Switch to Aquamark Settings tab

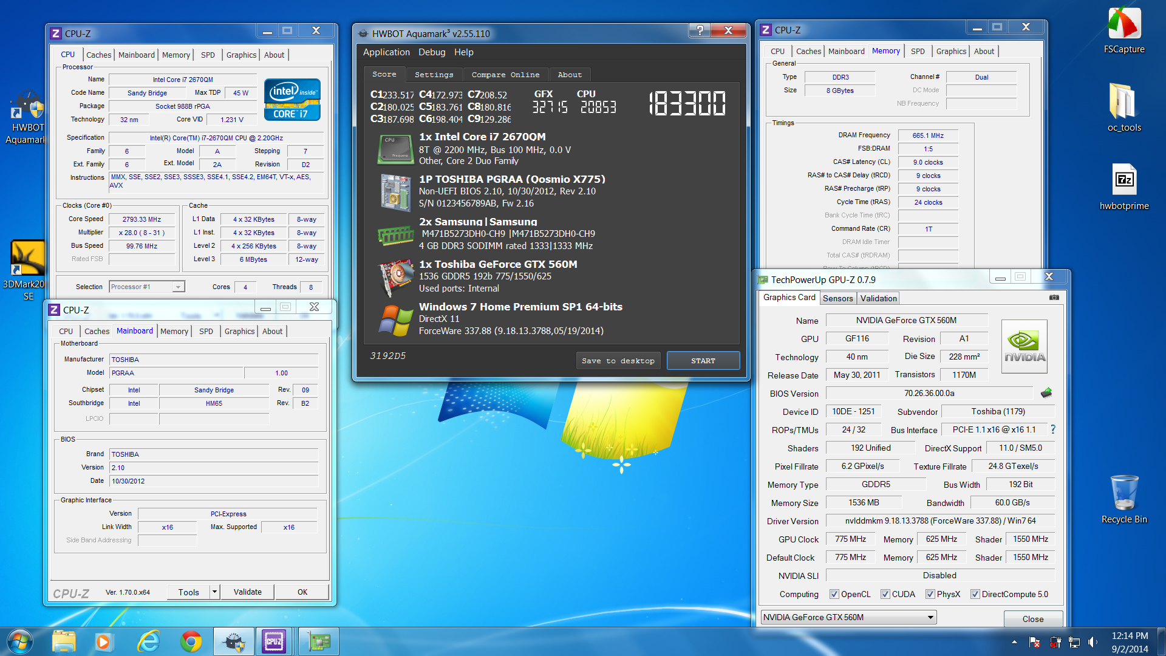coord(434,75)
